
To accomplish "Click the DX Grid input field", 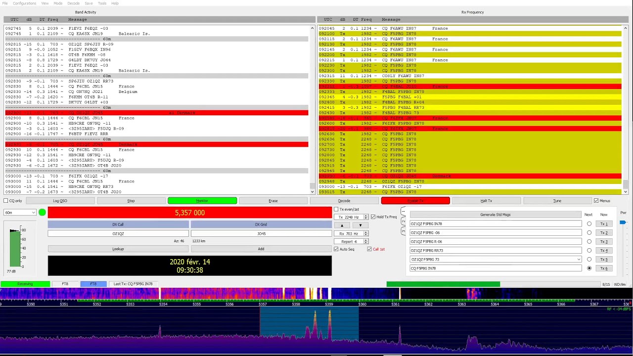I will (x=261, y=234).
